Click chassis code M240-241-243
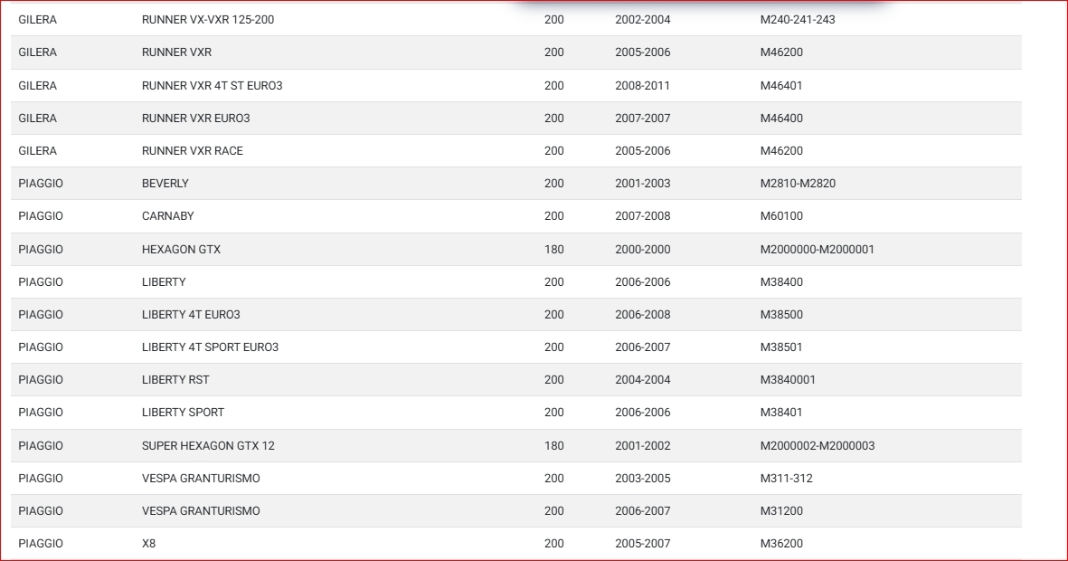The height and width of the screenshot is (561, 1068). pyautogui.click(x=797, y=20)
